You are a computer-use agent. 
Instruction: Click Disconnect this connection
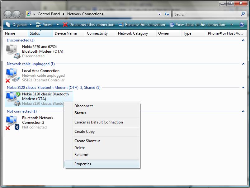(88, 25)
